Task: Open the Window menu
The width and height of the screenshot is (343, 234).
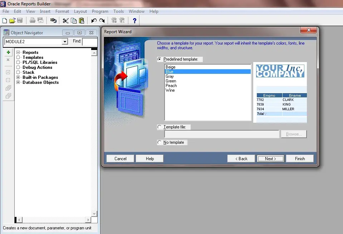Action: pyautogui.click(x=137, y=11)
